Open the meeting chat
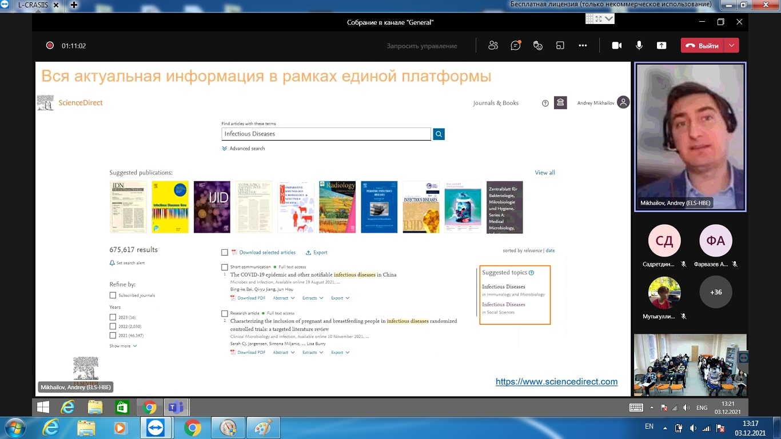 [516, 46]
